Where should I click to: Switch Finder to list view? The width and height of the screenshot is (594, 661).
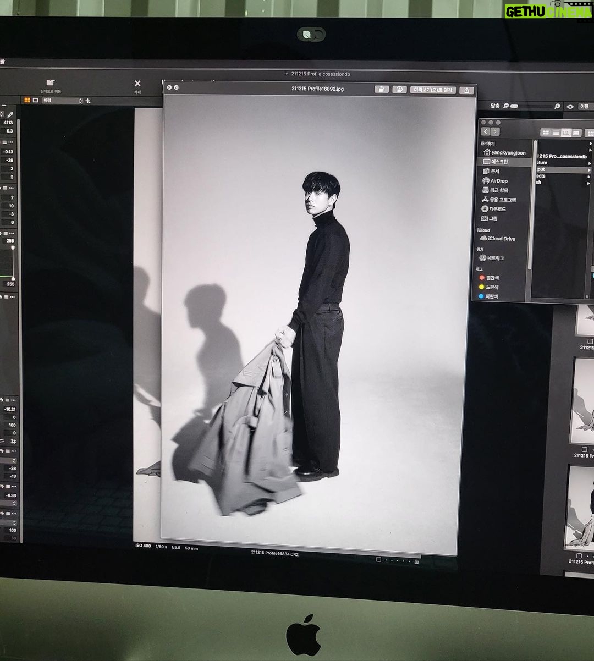[556, 133]
